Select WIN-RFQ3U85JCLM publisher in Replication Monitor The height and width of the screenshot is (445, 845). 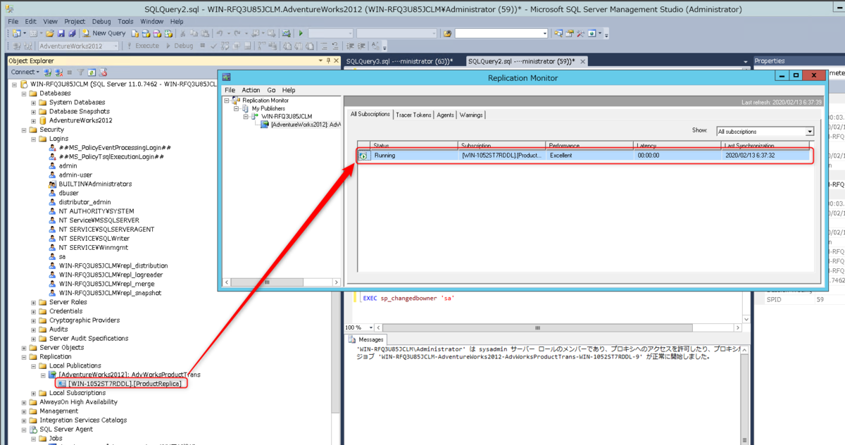coord(287,116)
